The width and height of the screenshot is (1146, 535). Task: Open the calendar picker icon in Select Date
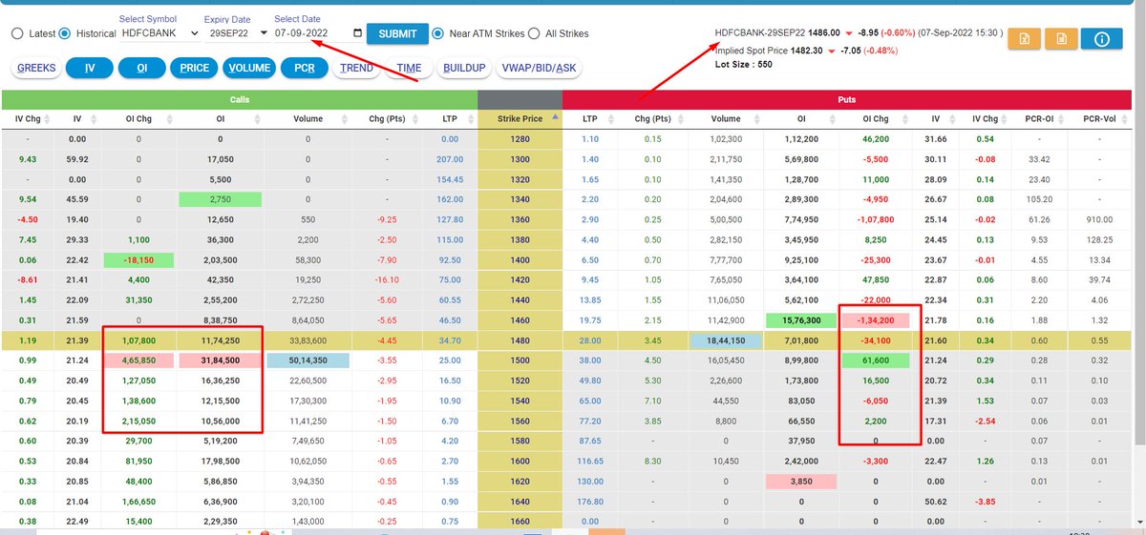[x=357, y=33]
